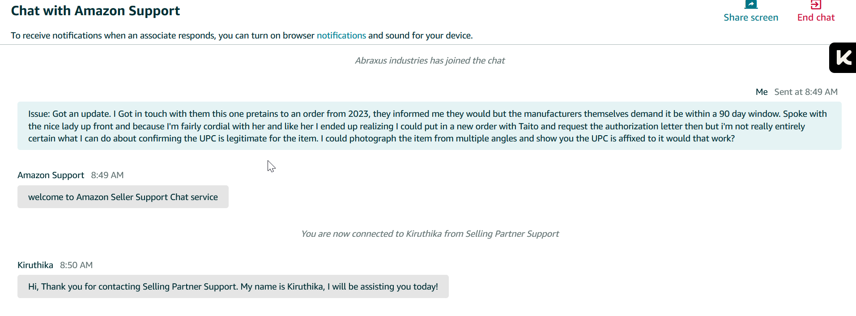
Task: Click the To receive notifications instruction text
Action: [162, 35]
